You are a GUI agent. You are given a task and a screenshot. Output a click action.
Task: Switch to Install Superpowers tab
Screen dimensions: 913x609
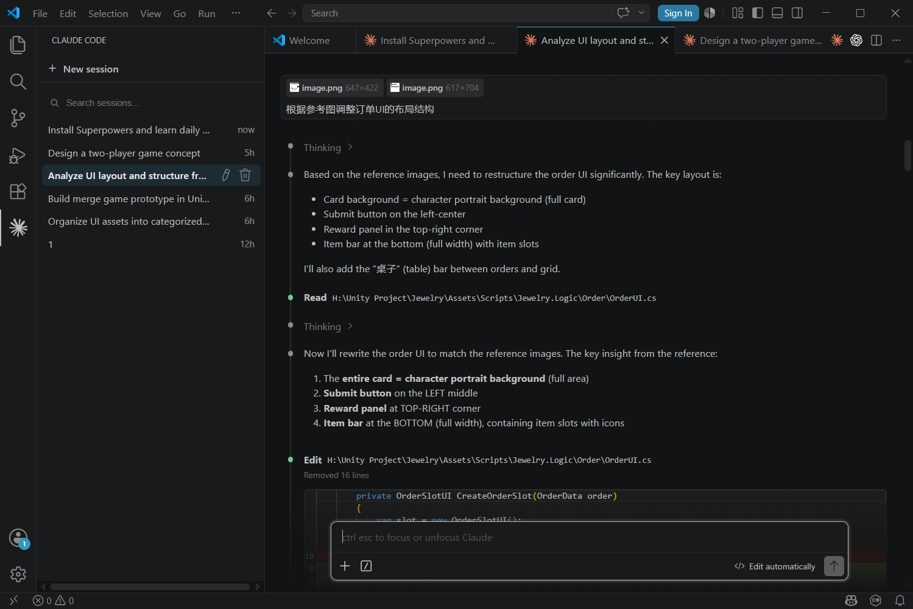pos(437,40)
